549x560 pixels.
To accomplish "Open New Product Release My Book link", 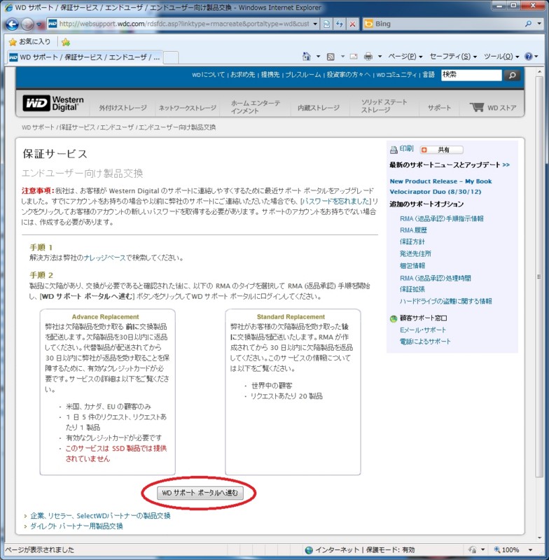I will coord(440,186).
